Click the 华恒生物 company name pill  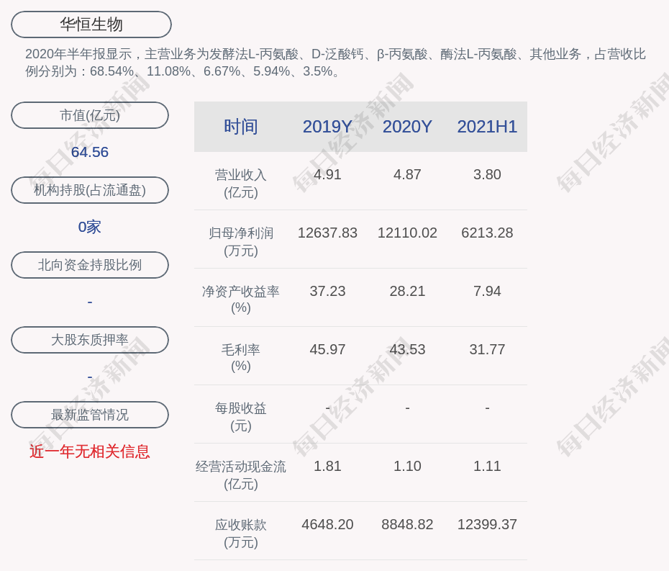(91, 24)
